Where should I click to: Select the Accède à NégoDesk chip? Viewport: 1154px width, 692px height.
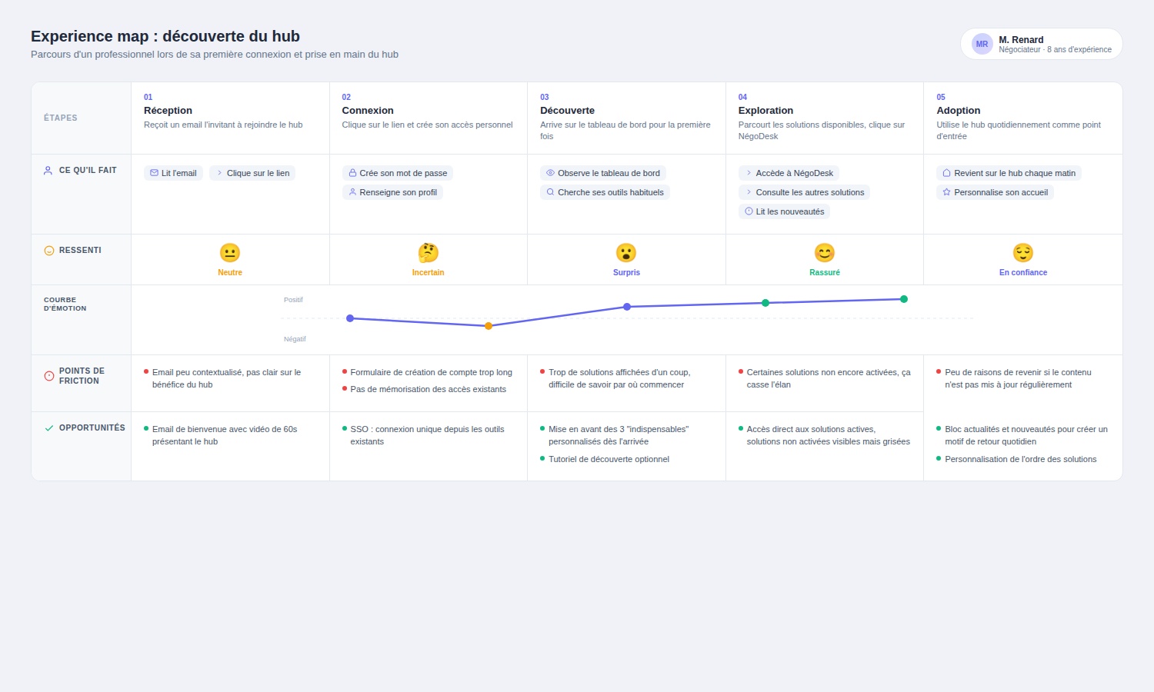[789, 173]
